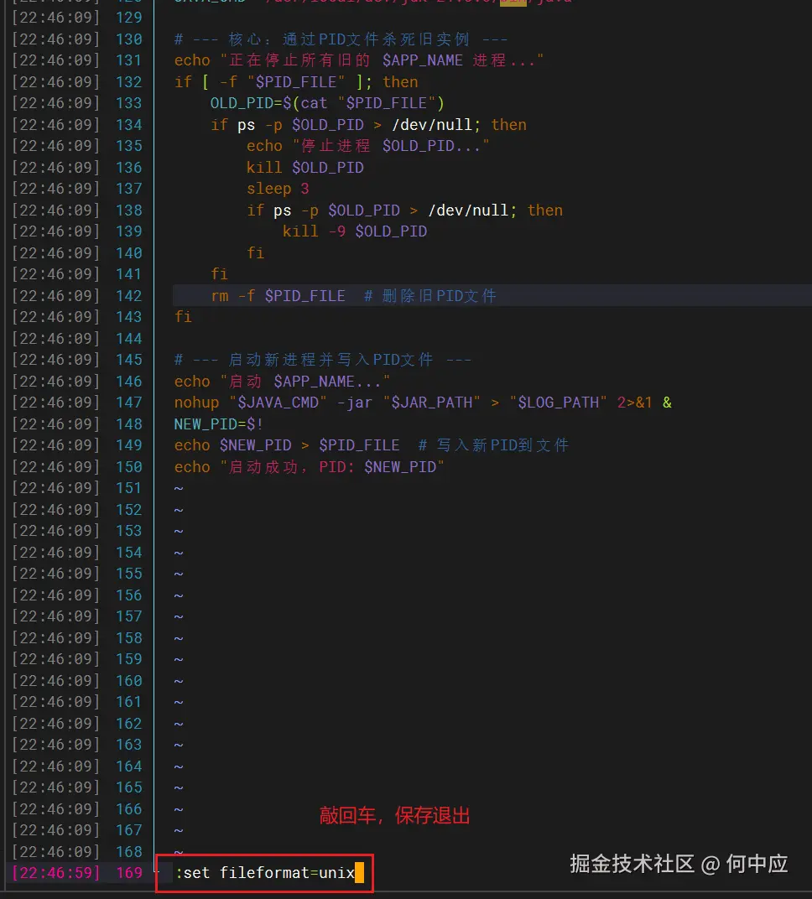Click the "sleep 3" command on line 137
812x899 pixels.
pyautogui.click(x=278, y=188)
